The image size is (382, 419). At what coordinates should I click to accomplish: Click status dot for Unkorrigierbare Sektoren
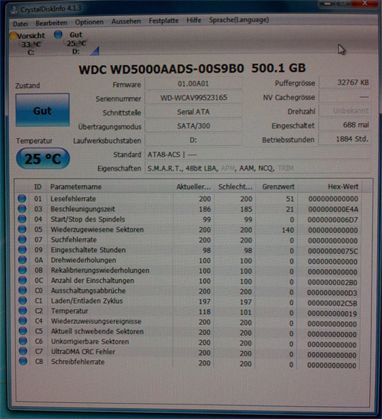[23, 341]
